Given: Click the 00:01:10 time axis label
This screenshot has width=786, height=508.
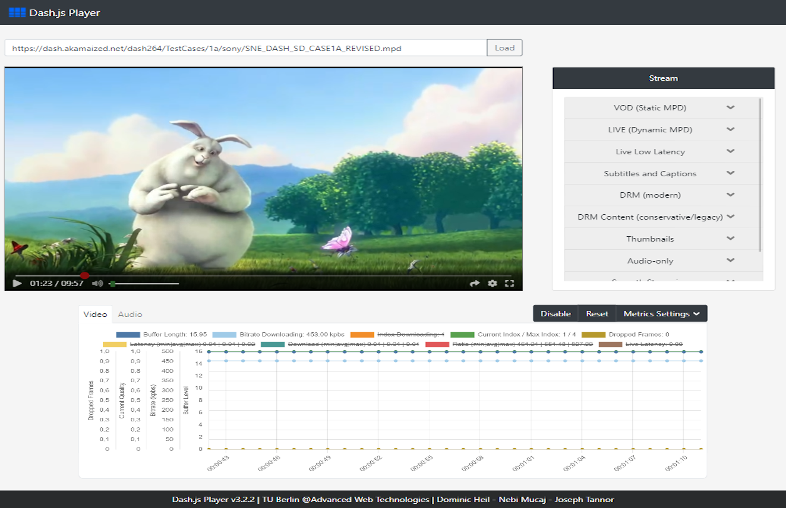Looking at the screenshot, I should [x=676, y=464].
